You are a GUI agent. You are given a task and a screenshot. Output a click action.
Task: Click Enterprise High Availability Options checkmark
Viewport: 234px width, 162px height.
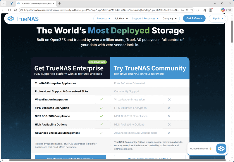(x=101, y=124)
